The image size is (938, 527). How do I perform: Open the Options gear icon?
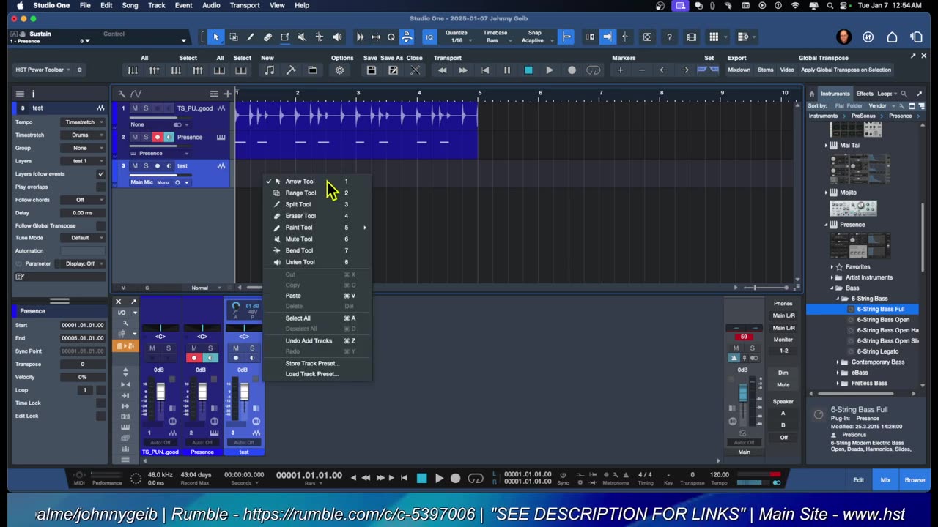tap(339, 70)
